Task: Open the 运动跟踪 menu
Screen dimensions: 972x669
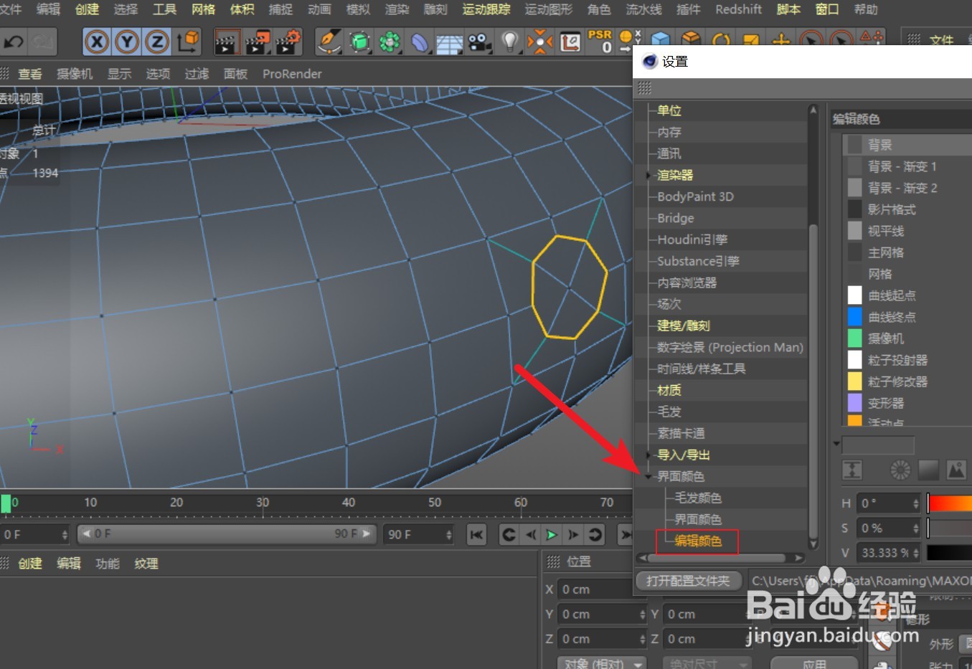Action: tap(486, 9)
